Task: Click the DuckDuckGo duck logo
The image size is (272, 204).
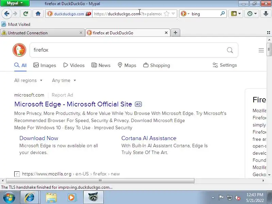Action: pos(19,50)
